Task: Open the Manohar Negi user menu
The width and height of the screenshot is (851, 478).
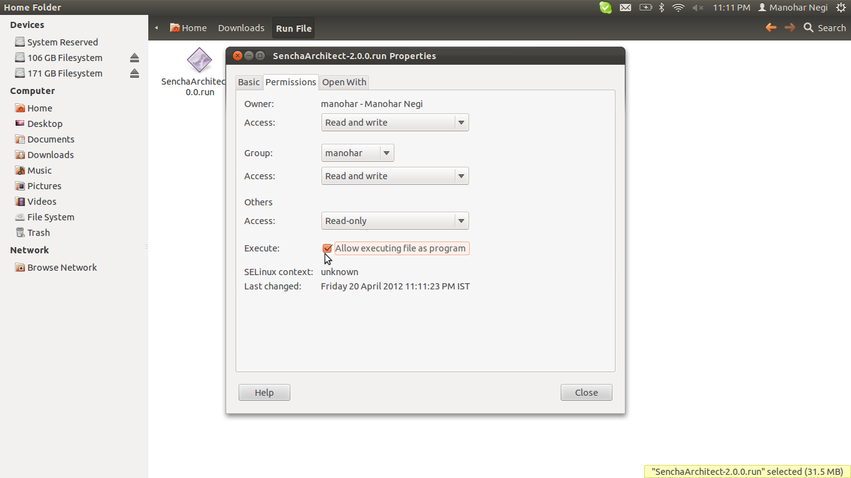Action: (x=793, y=7)
